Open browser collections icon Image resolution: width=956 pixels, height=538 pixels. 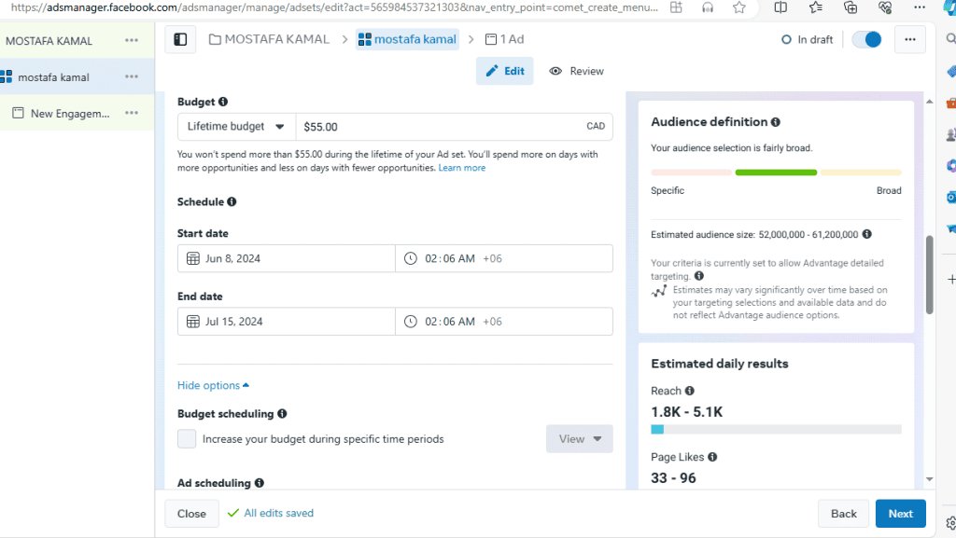coord(850,7)
